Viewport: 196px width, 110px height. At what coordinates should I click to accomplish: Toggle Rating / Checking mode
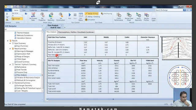pos(92,16)
